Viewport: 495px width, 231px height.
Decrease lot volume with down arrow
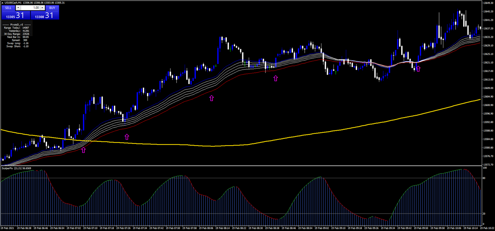point(18,8)
